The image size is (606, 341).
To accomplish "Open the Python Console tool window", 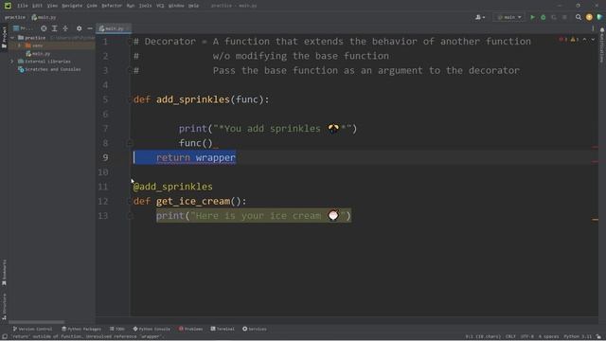I will pos(151,329).
